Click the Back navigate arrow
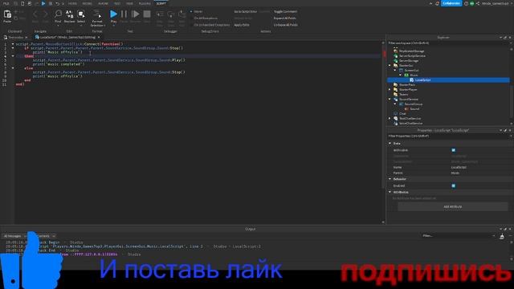514x289 pixels. [x=35, y=14]
